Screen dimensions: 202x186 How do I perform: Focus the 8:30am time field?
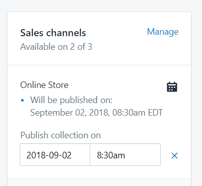125,155
